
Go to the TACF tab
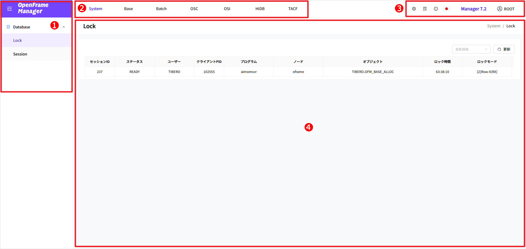click(293, 9)
